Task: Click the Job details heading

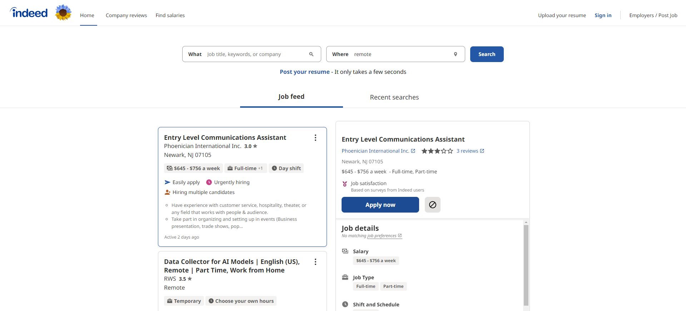Action: [x=360, y=228]
